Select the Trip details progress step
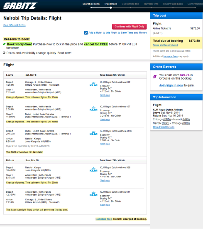Screen dimensions: 203x229 [x=110, y=4]
